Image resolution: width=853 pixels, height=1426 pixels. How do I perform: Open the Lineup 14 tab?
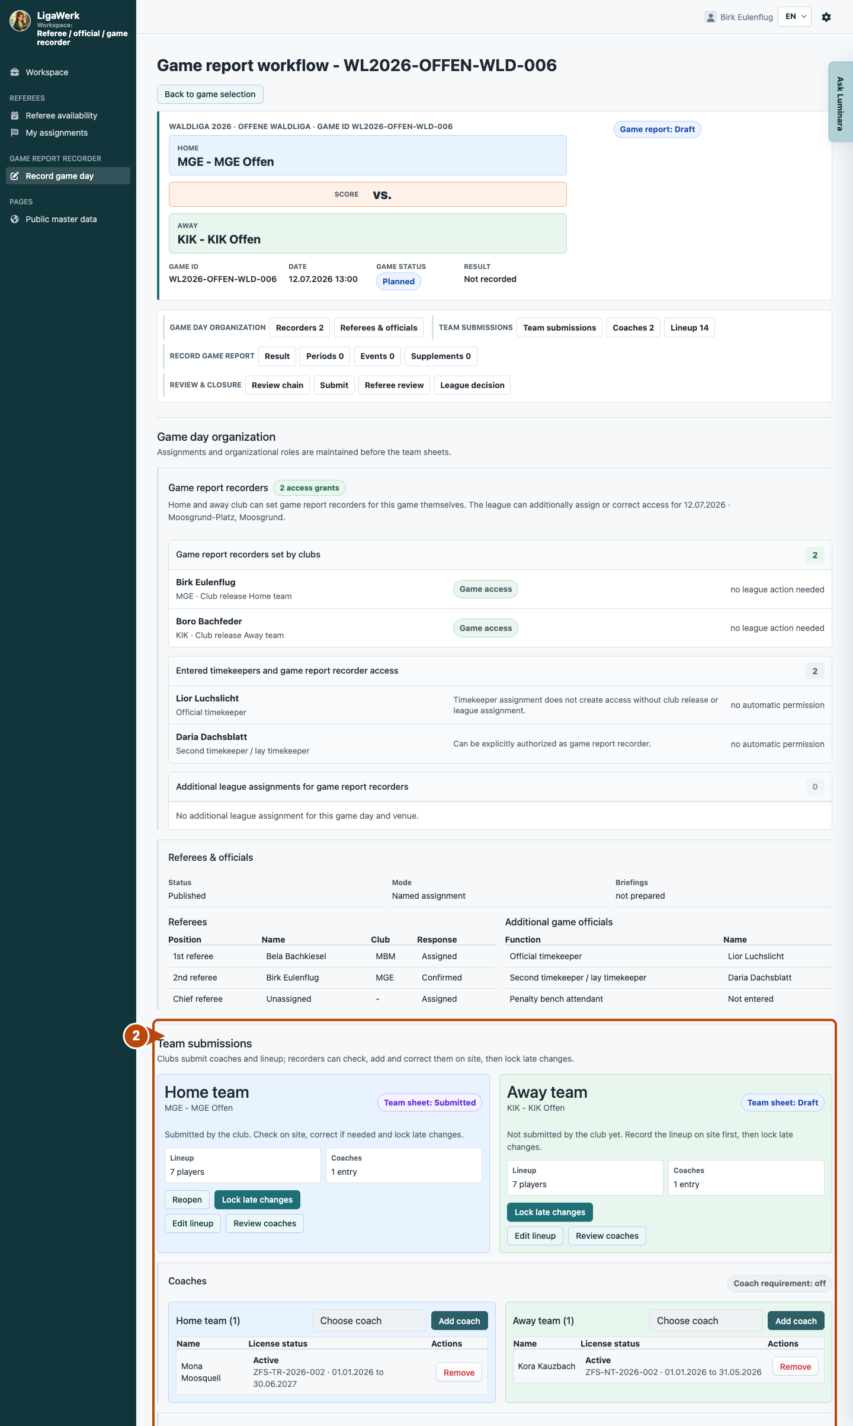690,328
